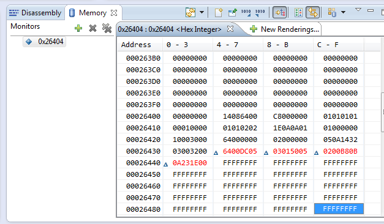Select the cell value 10003000
Viewport: 384px width, 224px height.
point(190,140)
